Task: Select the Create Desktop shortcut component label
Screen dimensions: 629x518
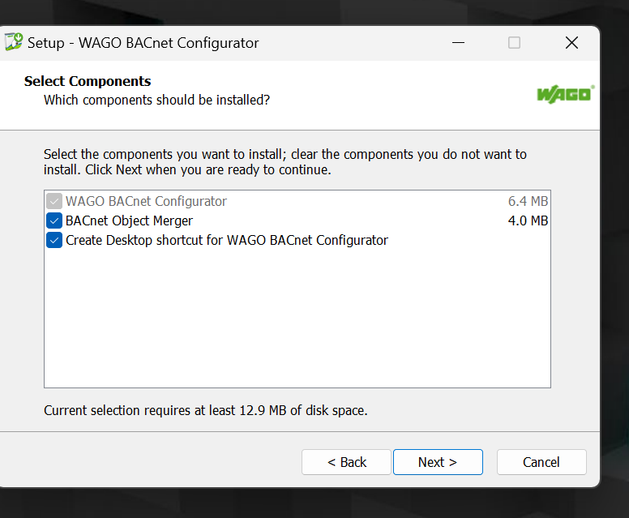Action: pyautogui.click(x=227, y=240)
